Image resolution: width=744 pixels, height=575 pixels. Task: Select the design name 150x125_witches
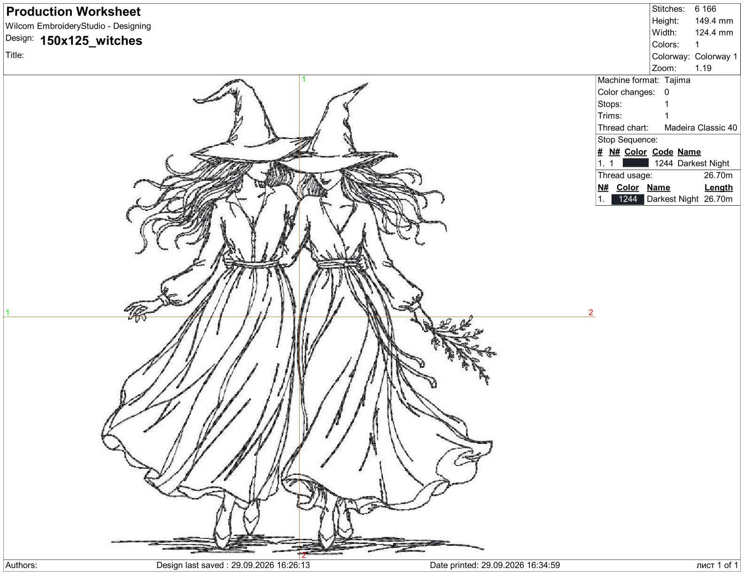(x=91, y=41)
